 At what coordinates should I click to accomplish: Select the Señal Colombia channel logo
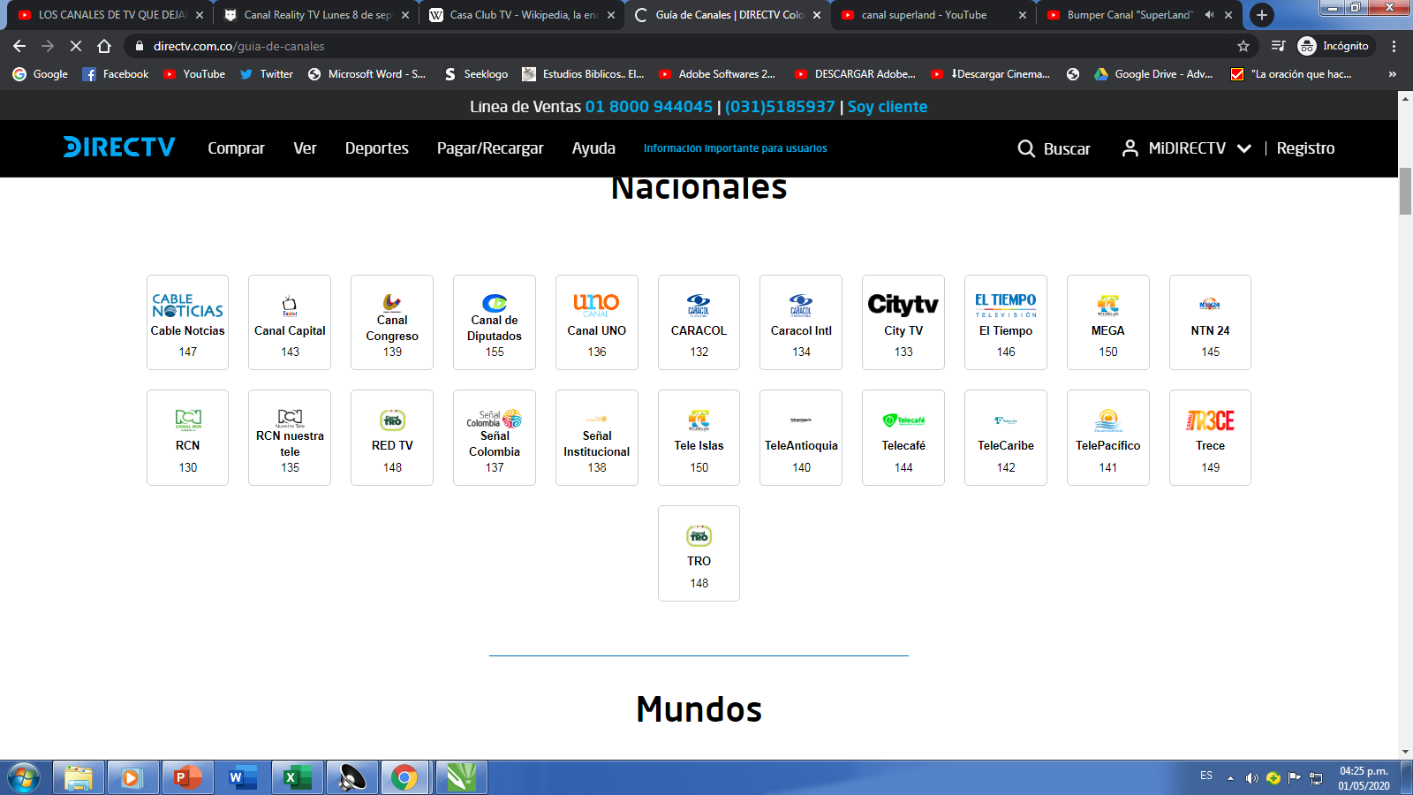pos(495,419)
